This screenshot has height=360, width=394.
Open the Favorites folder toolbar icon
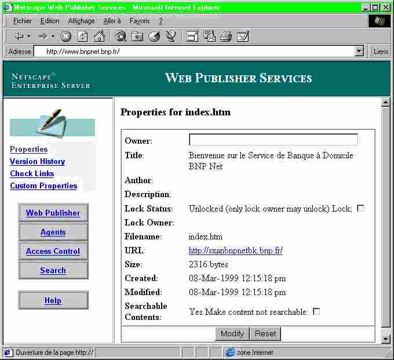[137, 37]
